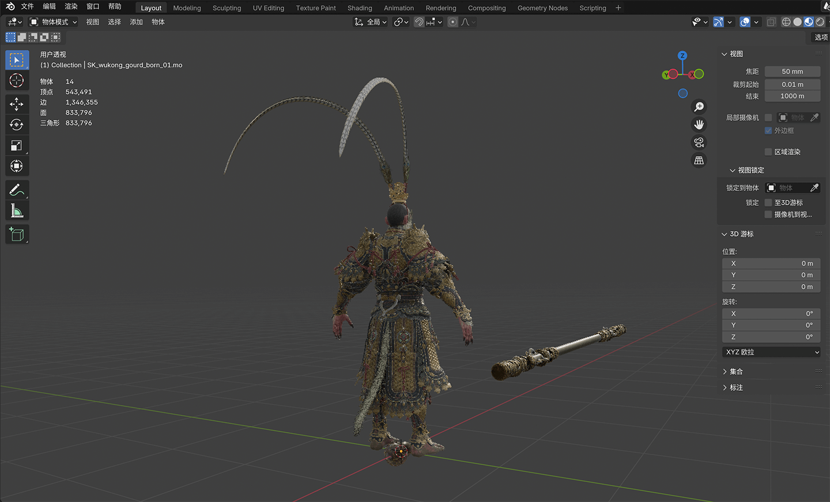
Task: Select the Annotate pencil tool
Action: (x=17, y=190)
